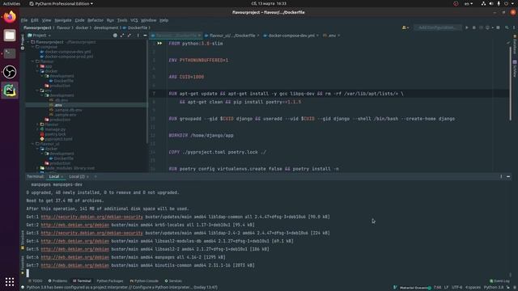Viewport: 518px width, 291px height.
Task: Click run gutter icon on line 1
Action: 159,43
